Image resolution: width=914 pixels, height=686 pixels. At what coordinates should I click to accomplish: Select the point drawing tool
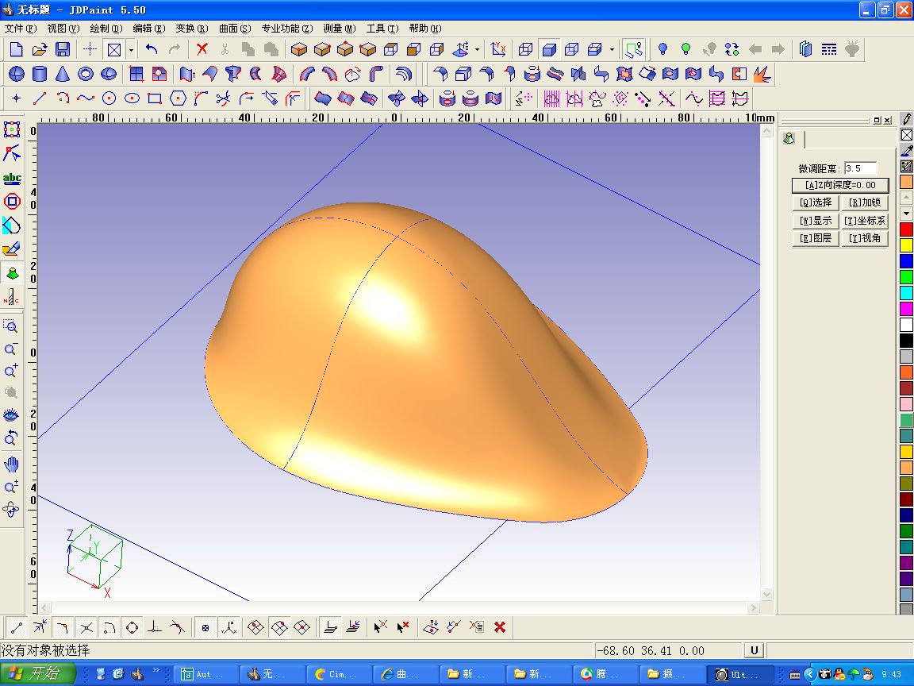click(17, 98)
